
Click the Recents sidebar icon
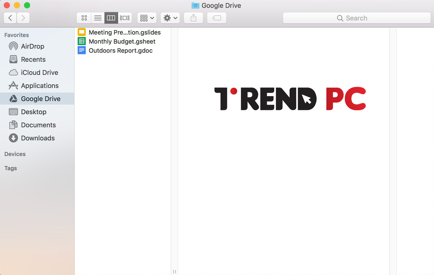pyautogui.click(x=13, y=59)
